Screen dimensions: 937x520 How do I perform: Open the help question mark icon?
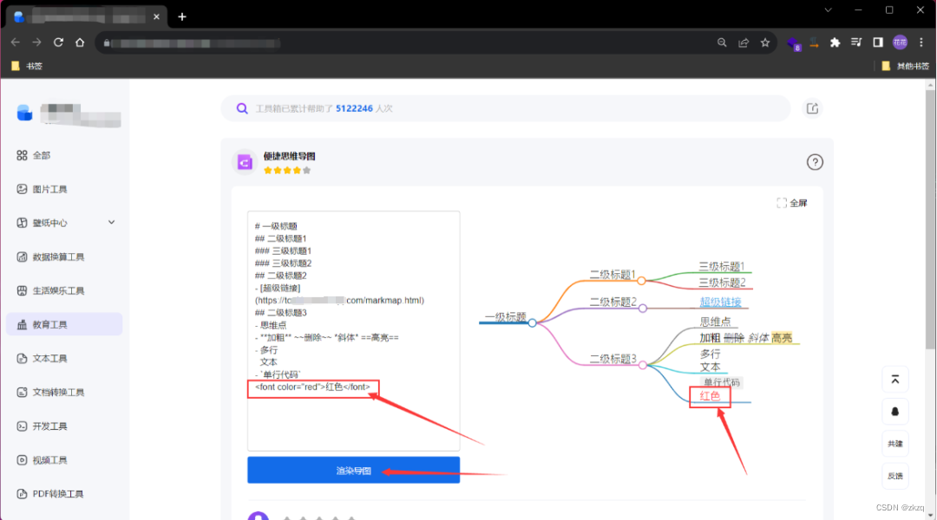pos(815,162)
